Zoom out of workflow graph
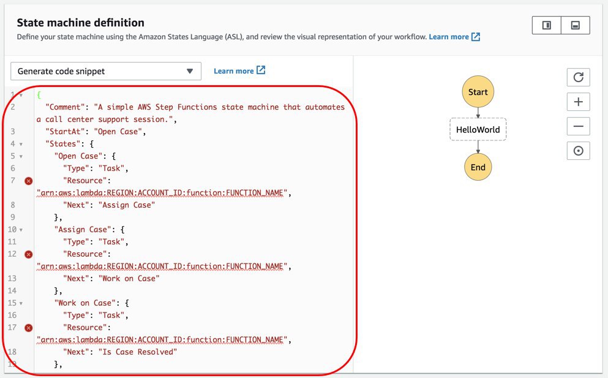The image size is (608, 378). (x=578, y=126)
